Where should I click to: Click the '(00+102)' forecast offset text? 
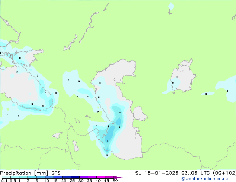pos(224,173)
